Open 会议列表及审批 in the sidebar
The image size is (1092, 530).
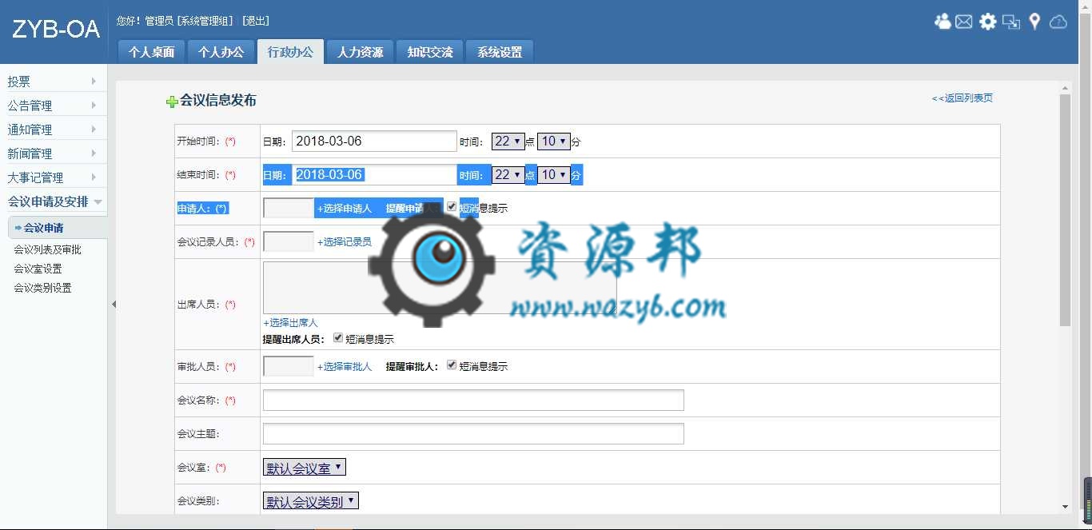click(x=47, y=249)
